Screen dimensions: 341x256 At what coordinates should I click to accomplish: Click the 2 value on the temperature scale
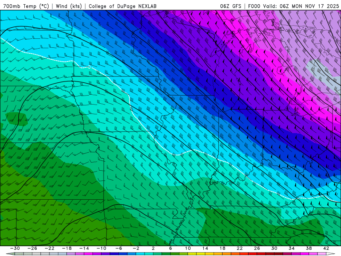[153, 248]
